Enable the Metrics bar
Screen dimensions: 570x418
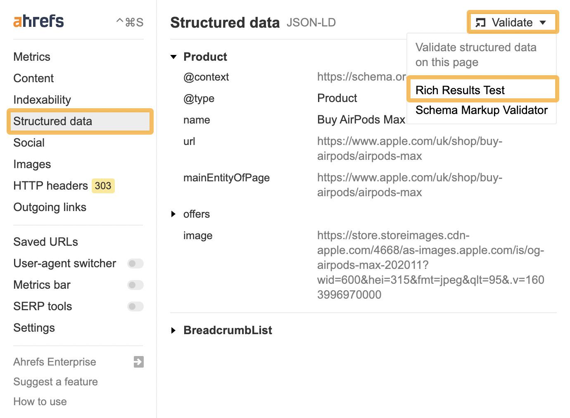click(x=135, y=285)
